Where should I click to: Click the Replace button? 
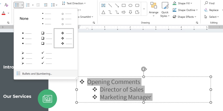[x=211, y=10]
